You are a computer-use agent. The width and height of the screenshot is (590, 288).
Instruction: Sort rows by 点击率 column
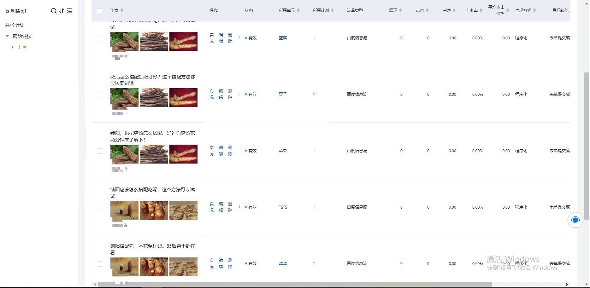pyautogui.click(x=481, y=10)
